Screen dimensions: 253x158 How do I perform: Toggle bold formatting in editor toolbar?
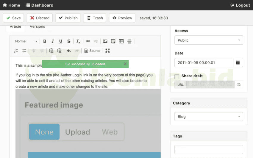[x=45, y=41]
